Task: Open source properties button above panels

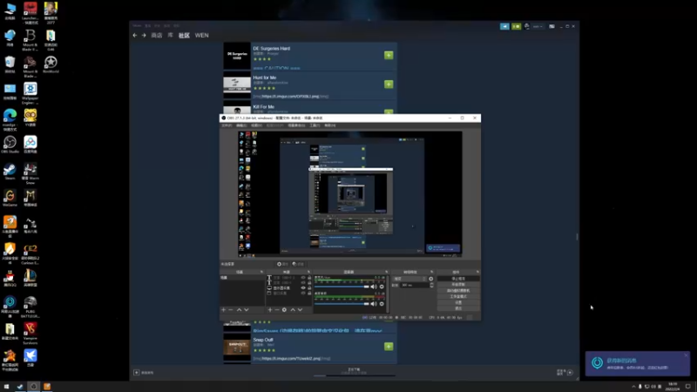Action: (282, 264)
